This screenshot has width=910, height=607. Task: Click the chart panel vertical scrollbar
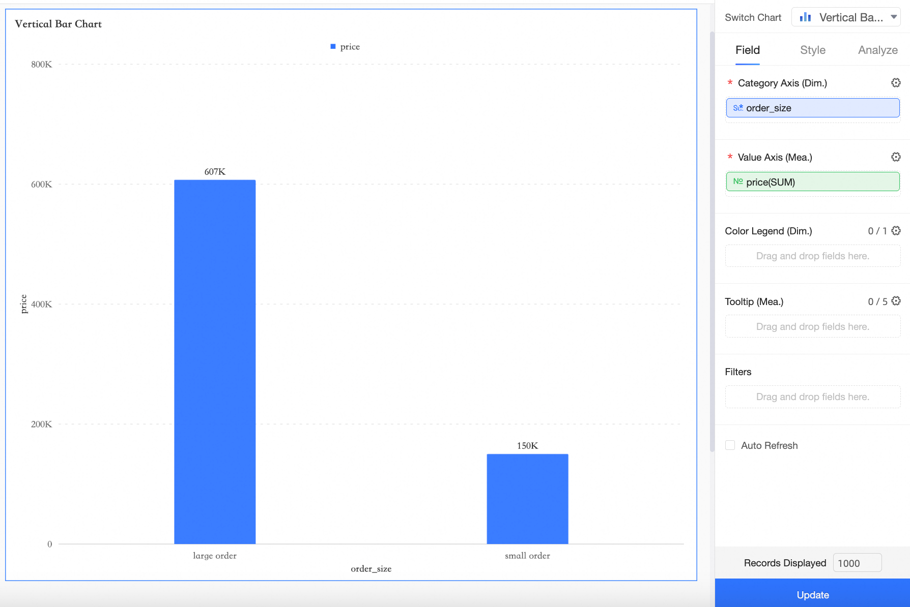(x=712, y=241)
